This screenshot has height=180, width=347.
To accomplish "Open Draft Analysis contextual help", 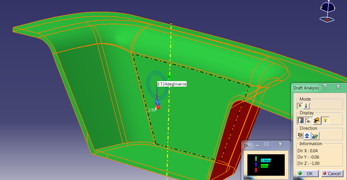I will pyautogui.click(x=324, y=86).
